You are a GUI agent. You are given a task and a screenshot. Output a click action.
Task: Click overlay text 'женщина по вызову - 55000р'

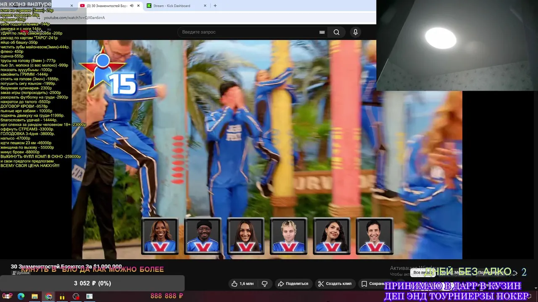click(x=27, y=148)
